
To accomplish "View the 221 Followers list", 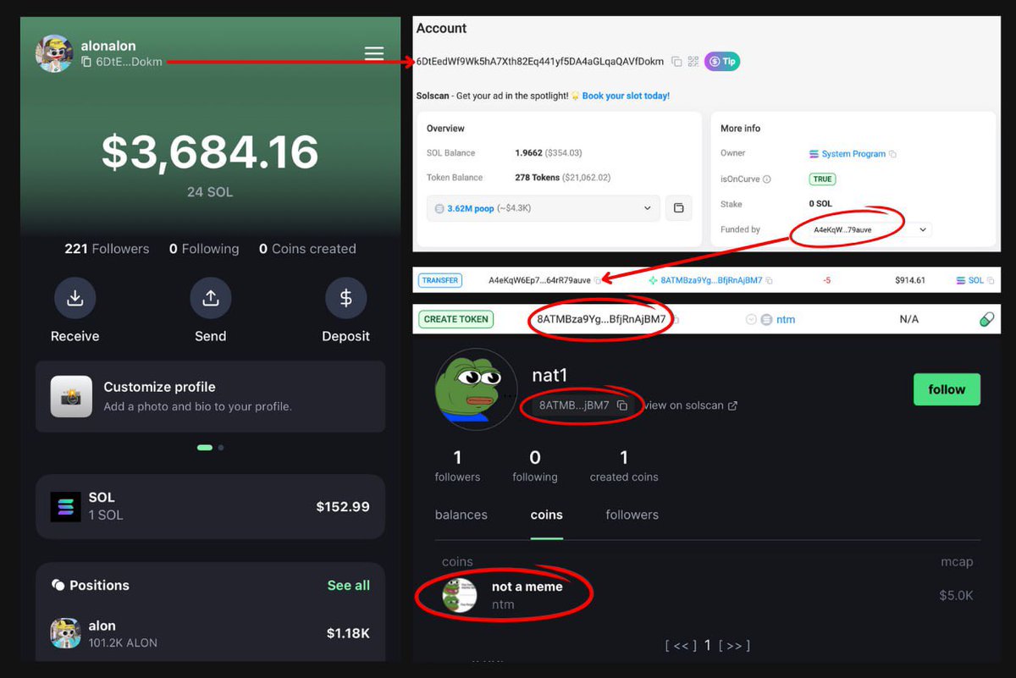I will pyautogui.click(x=107, y=249).
